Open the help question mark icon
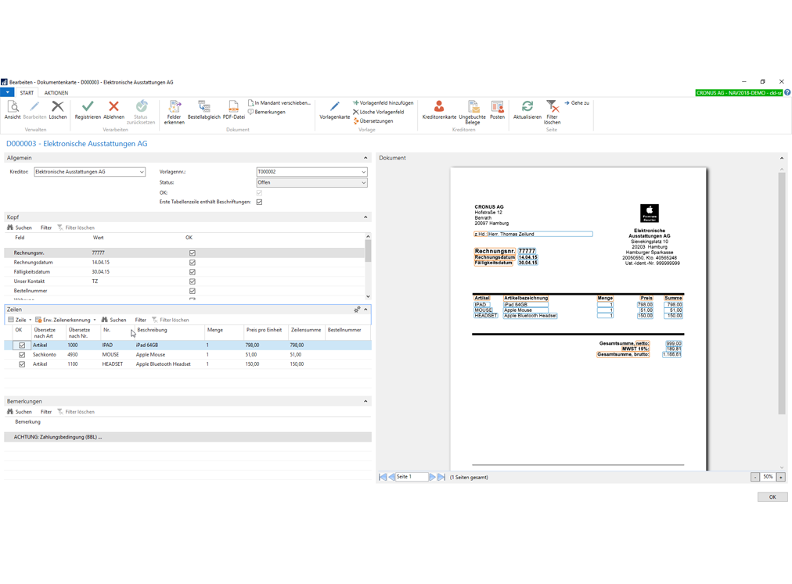 pos(787,93)
